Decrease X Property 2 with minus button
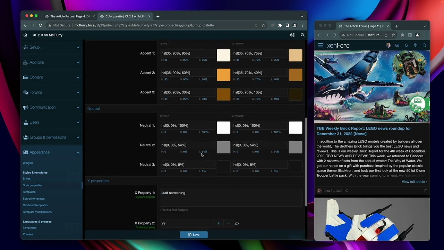Viewport: 444px width, 250px height. point(228,223)
